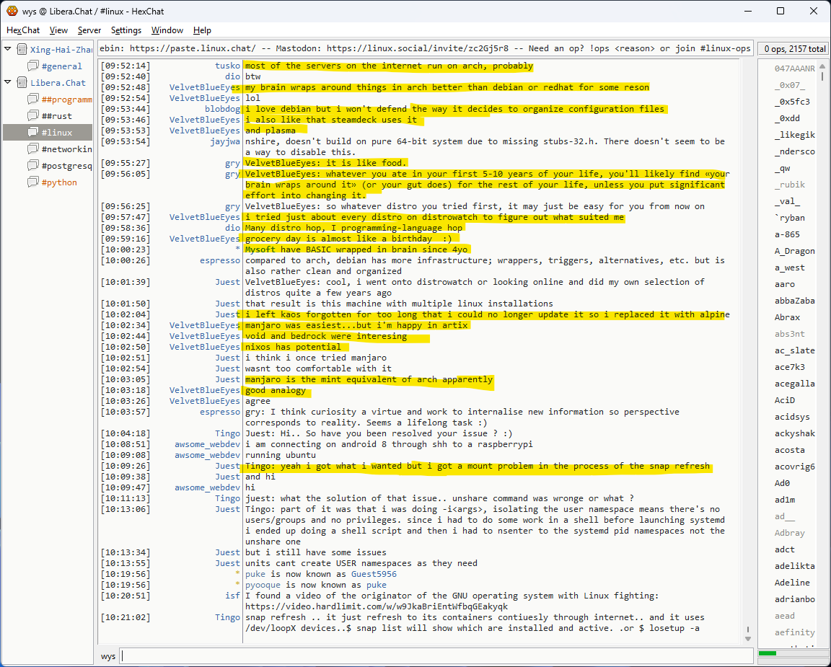The height and width of the screenshot is (667, 831).
Task: Click the green lag meter bar
Action: tap(768, 653)
